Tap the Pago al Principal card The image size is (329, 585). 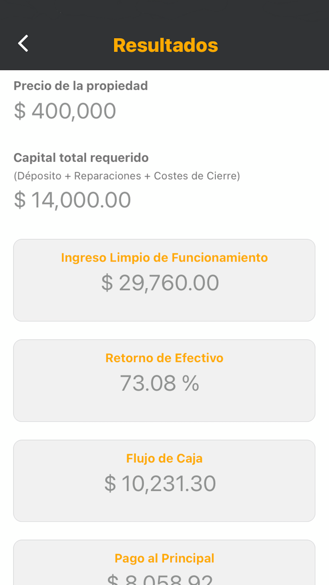(x=164, y=564)
